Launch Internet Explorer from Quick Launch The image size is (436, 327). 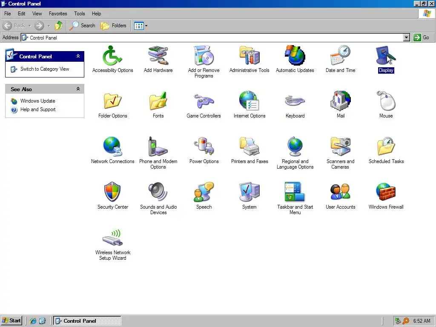coord(33,321)
